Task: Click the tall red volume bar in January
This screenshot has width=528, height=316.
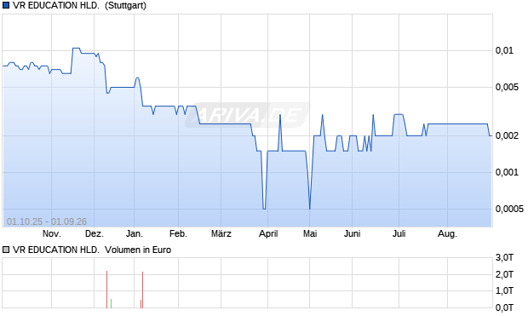Action: [143, 290]
